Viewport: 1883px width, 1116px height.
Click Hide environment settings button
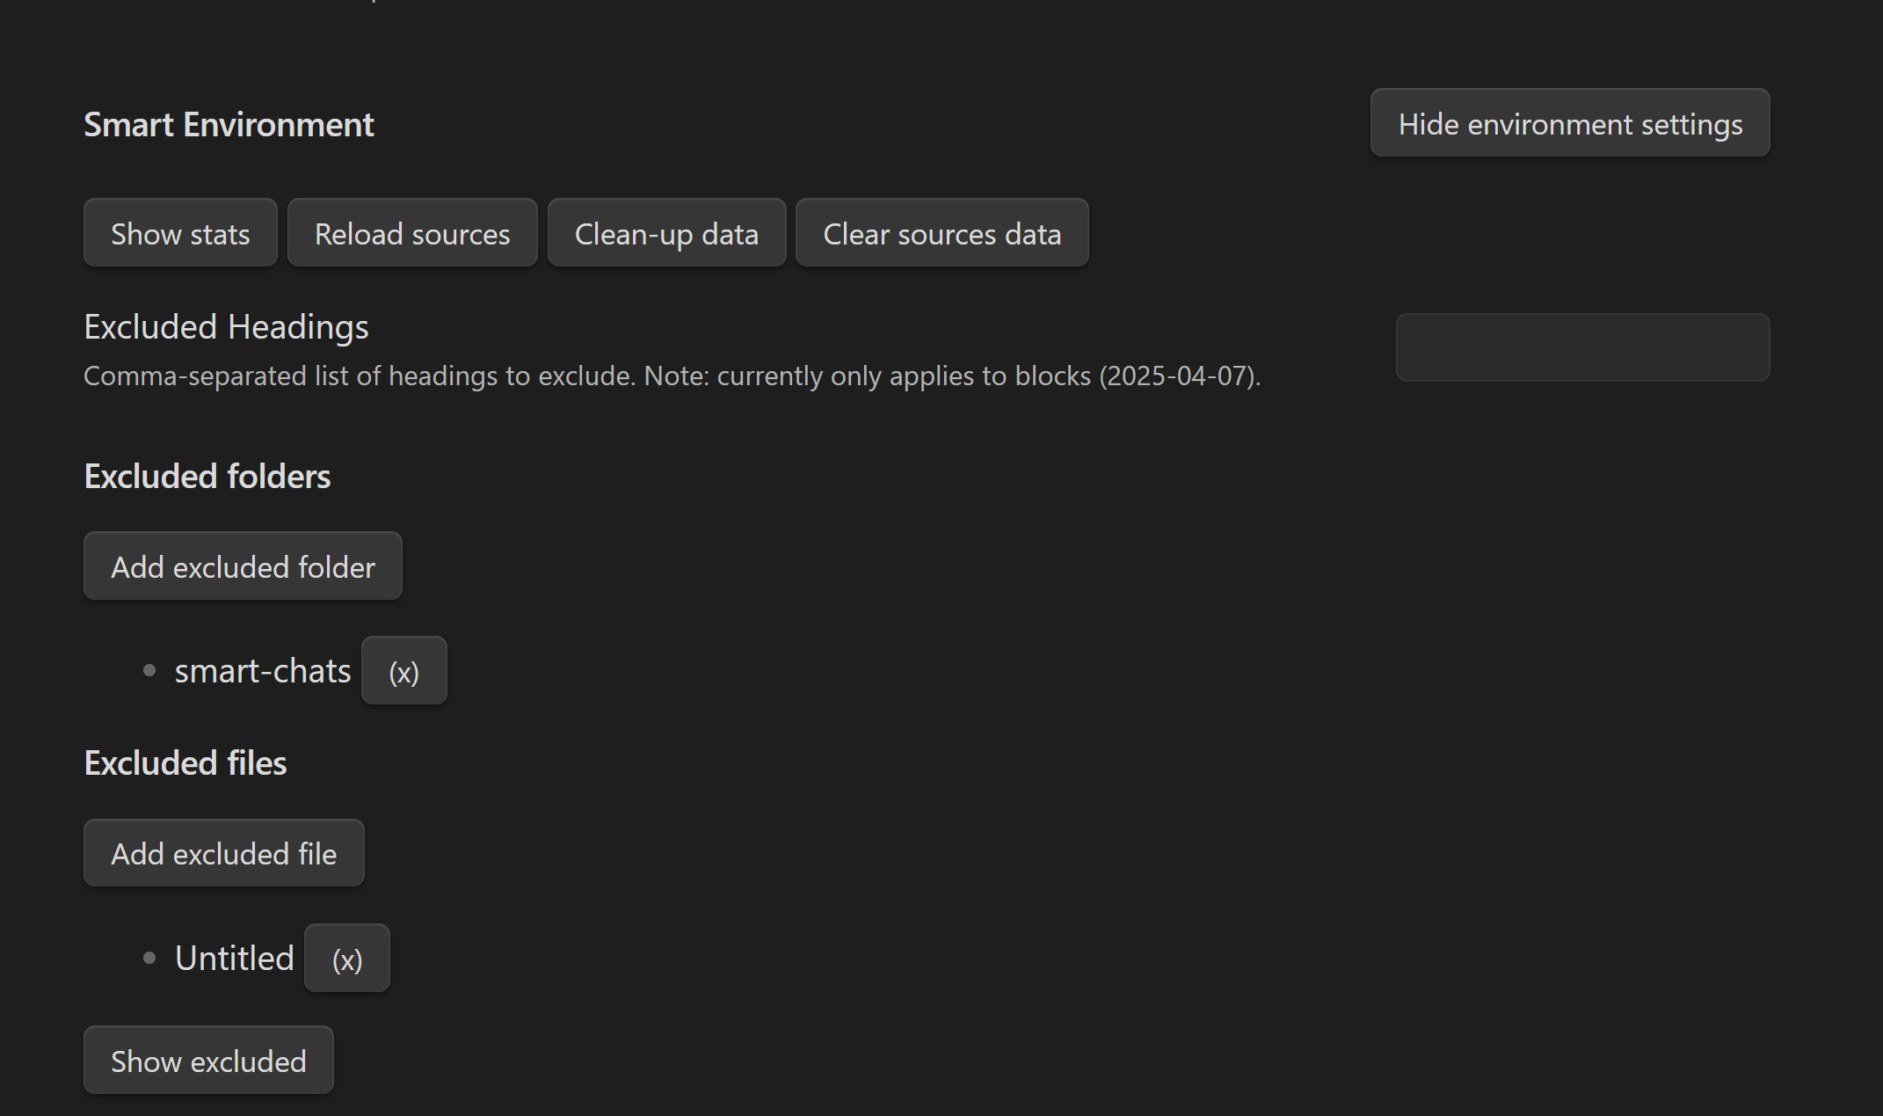click(x=1569, y=123)
